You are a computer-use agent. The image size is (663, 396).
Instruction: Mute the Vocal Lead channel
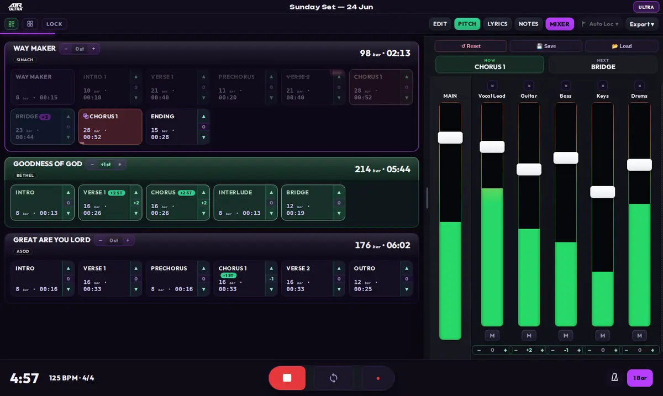tap(492, 335)
